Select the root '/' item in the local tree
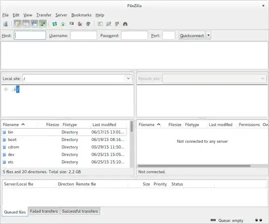 17,89
